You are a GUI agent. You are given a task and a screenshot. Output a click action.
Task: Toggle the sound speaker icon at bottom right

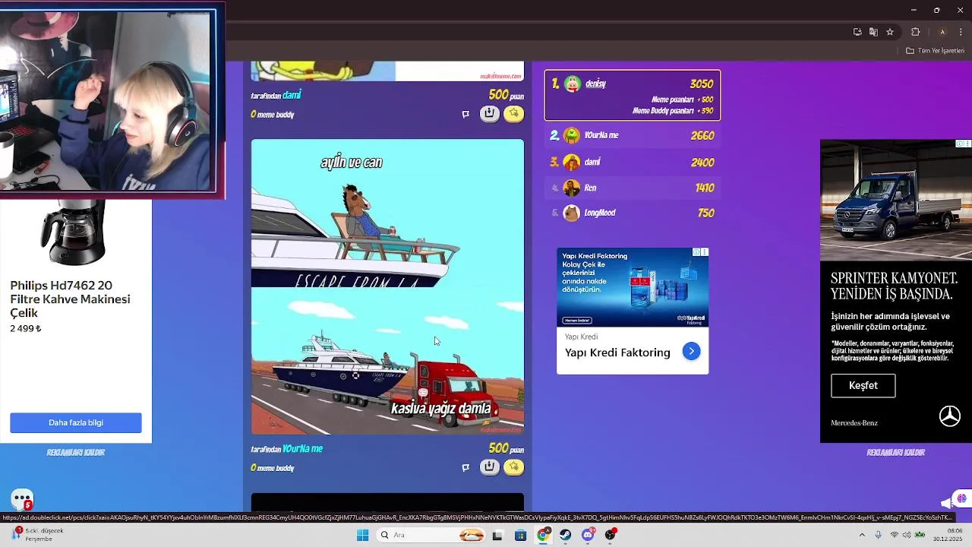click(946, 503)
